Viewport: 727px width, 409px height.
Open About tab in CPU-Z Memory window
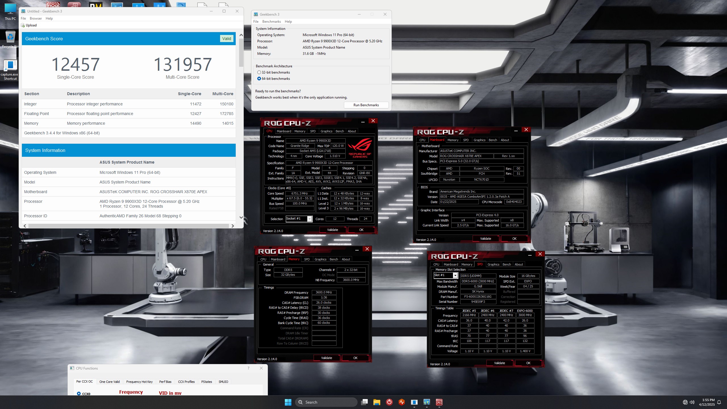[346, 259]
